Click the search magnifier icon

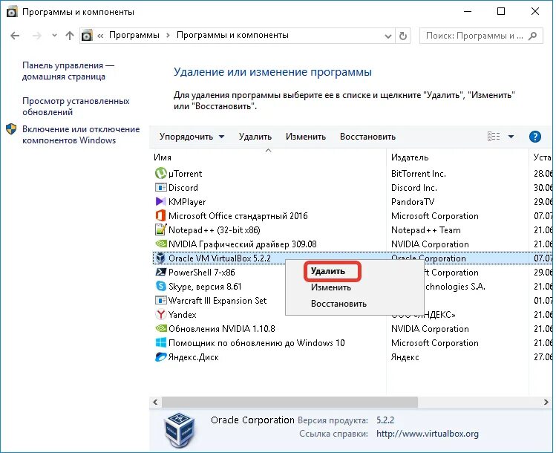click(x=532, y=36)
